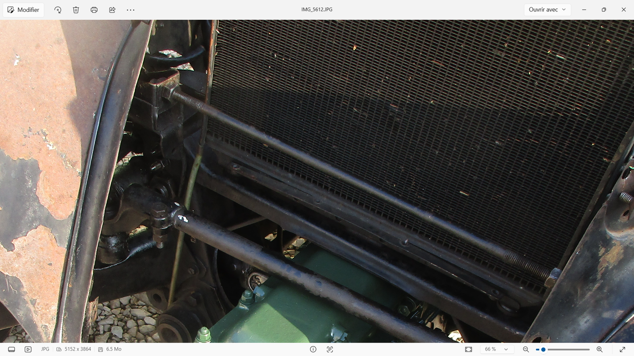The width and height of the screenshot is (634, 356).
Task: Click the fit-to-window icon
Action: click(x=469, y=349)
